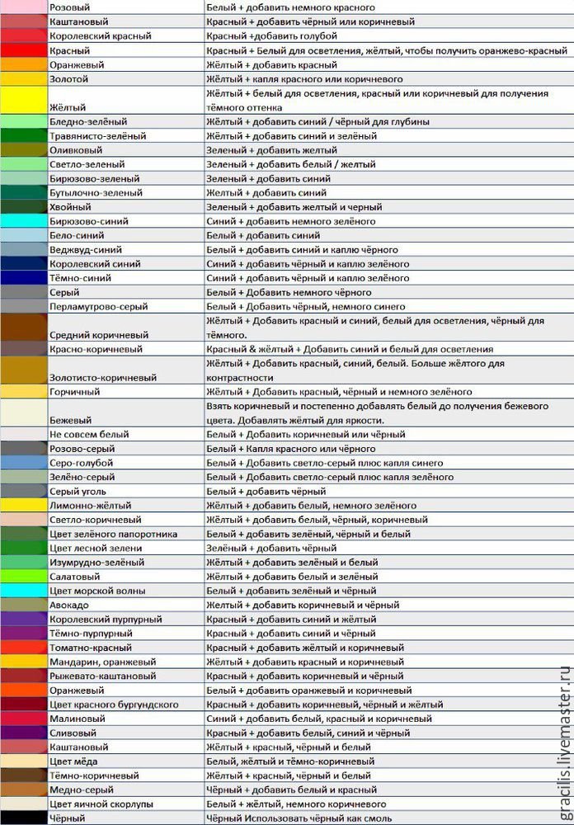The image size is (574, 825).
Task: Click the cyan swatch for "Бирюзово-синий"
Action: (x=23, y=221)
